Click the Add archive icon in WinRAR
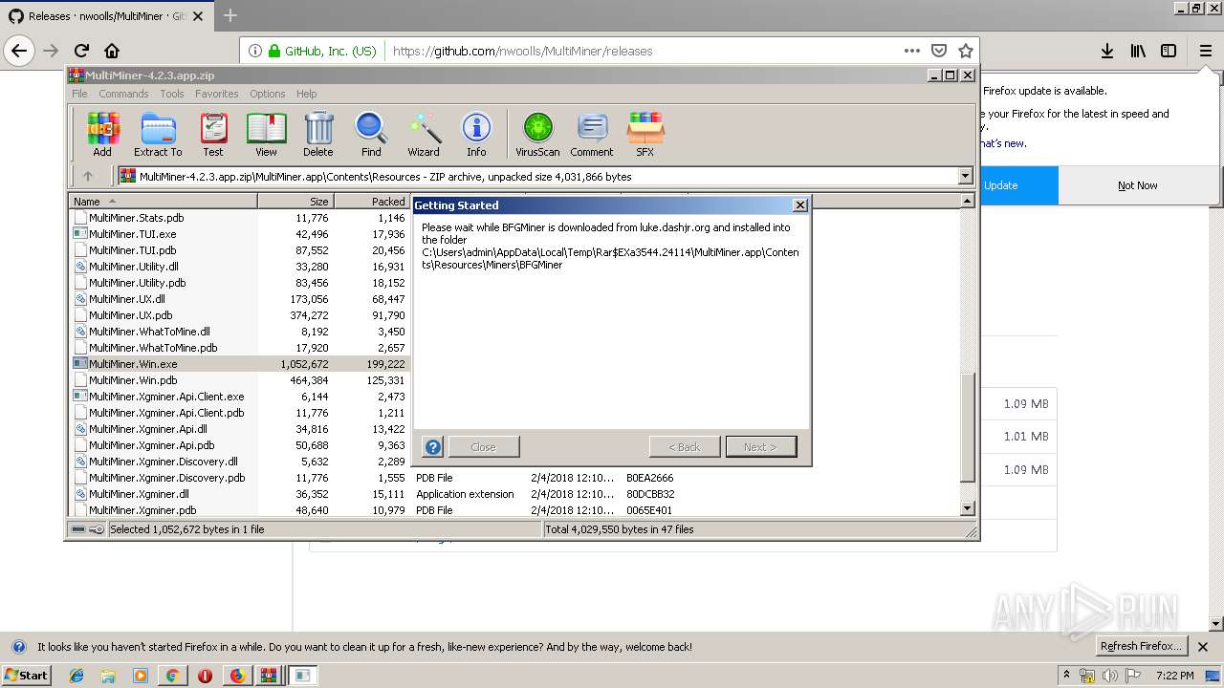The height and width of the screenshot is (688, 1224). click(x=102, y=134)
